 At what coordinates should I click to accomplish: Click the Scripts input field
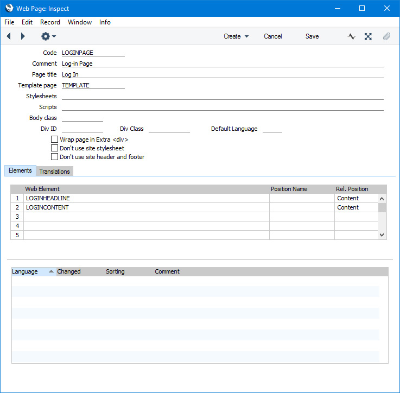pos(223,107)
